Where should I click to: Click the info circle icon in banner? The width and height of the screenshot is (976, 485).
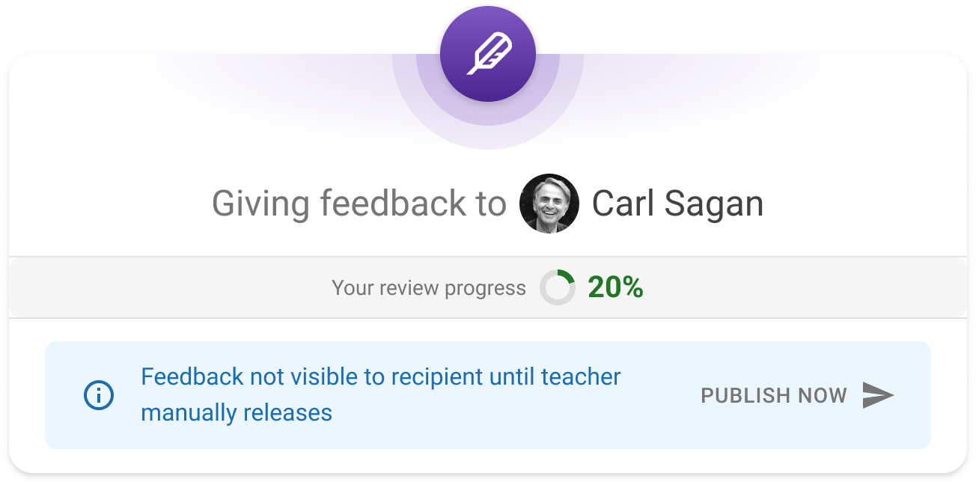tap(99, 395)
